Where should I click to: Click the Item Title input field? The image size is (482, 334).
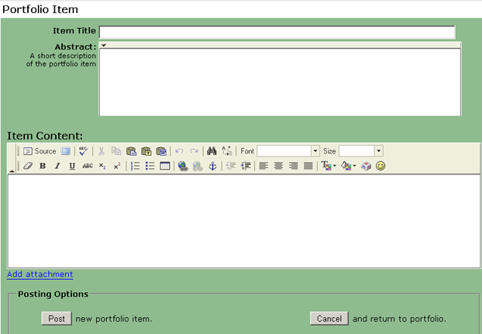(x=277, y=32)
